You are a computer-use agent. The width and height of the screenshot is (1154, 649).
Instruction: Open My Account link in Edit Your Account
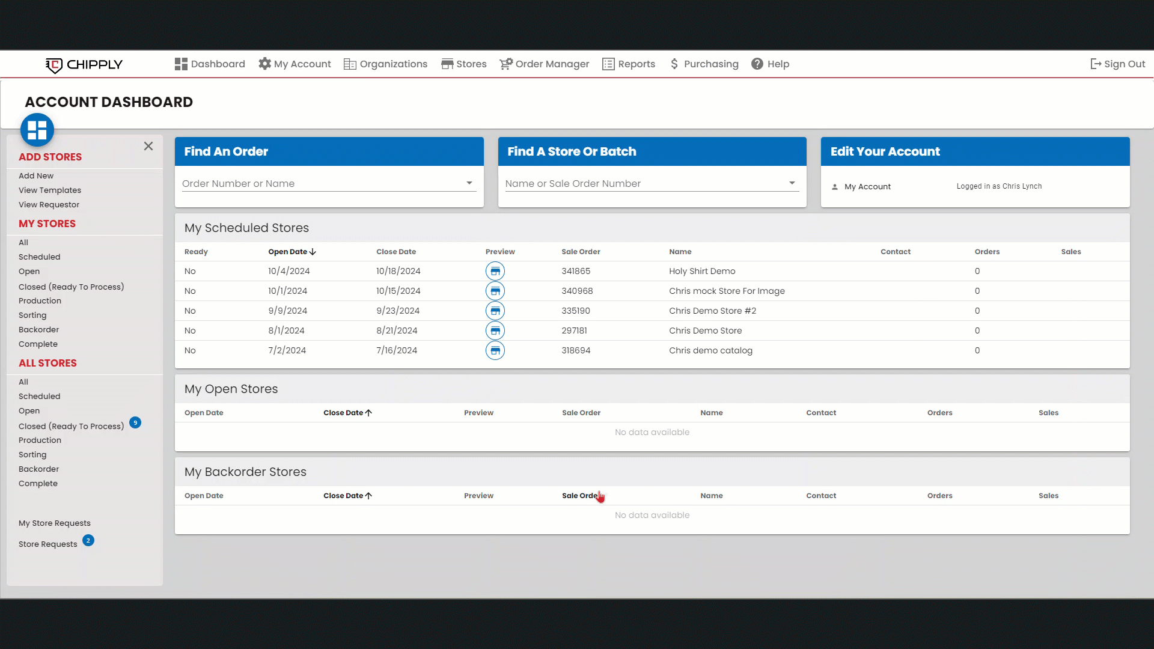[x=867, y=187]
